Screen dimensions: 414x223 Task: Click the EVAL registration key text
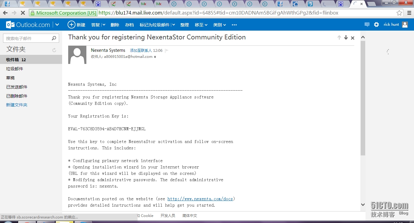(x=107, y=129)
